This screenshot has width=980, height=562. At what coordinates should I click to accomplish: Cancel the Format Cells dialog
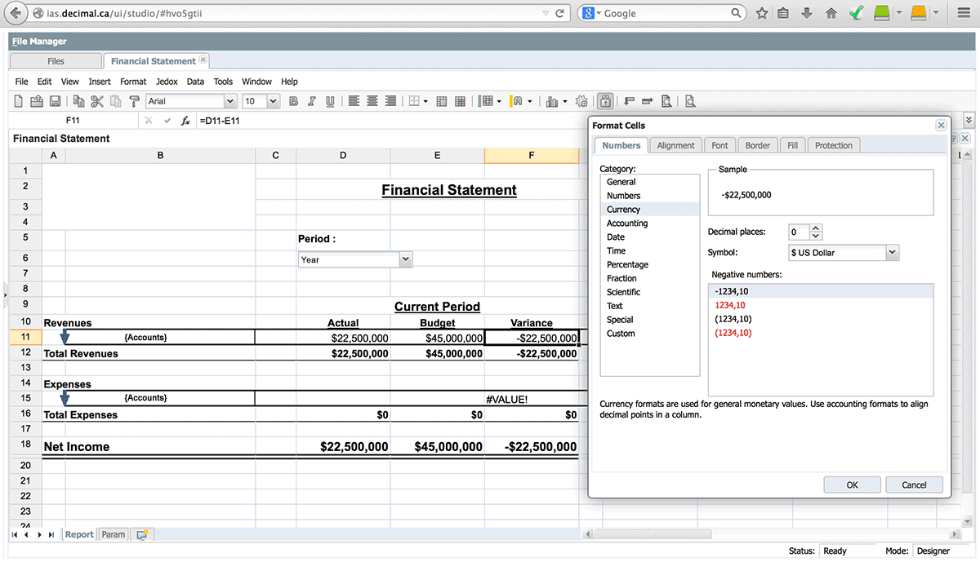pos(914,485)
